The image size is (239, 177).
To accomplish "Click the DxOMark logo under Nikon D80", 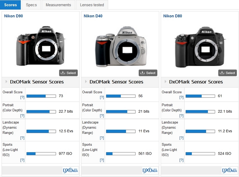I will pos(229,170).
